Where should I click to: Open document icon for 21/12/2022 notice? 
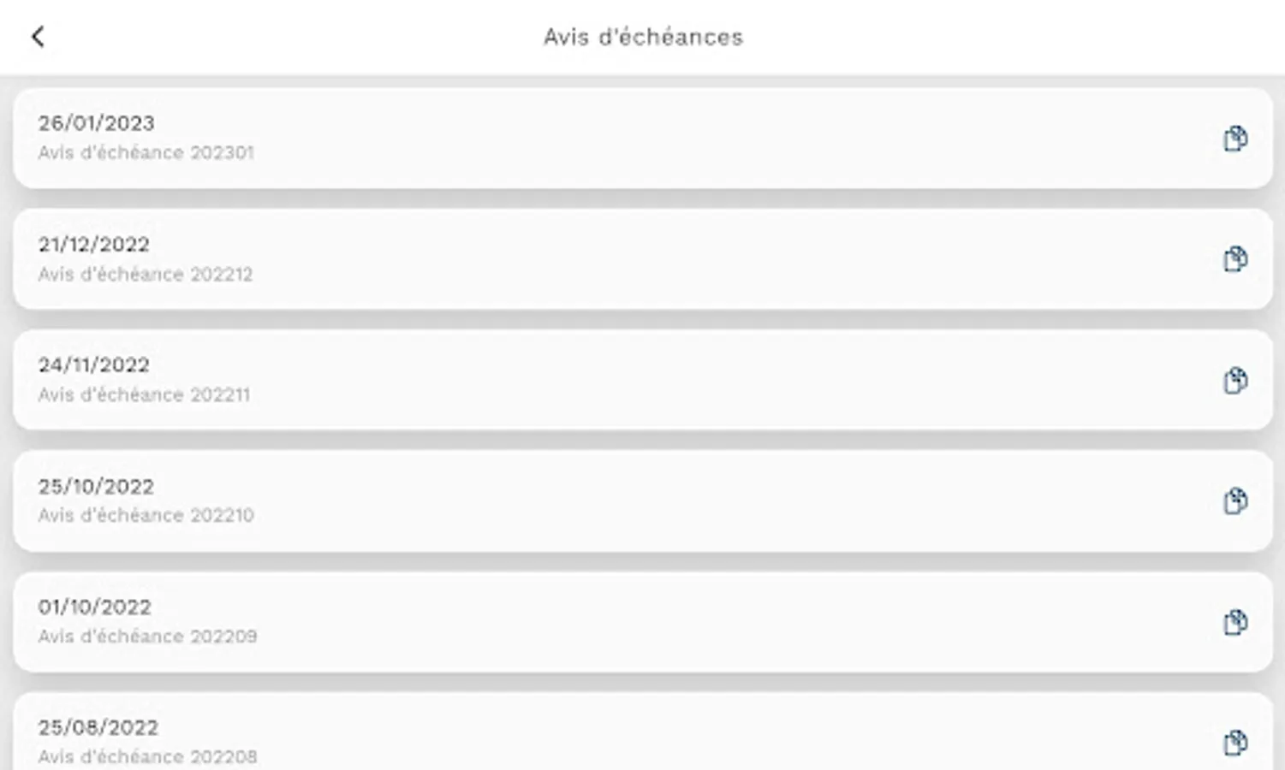(x=1234, y=259)
